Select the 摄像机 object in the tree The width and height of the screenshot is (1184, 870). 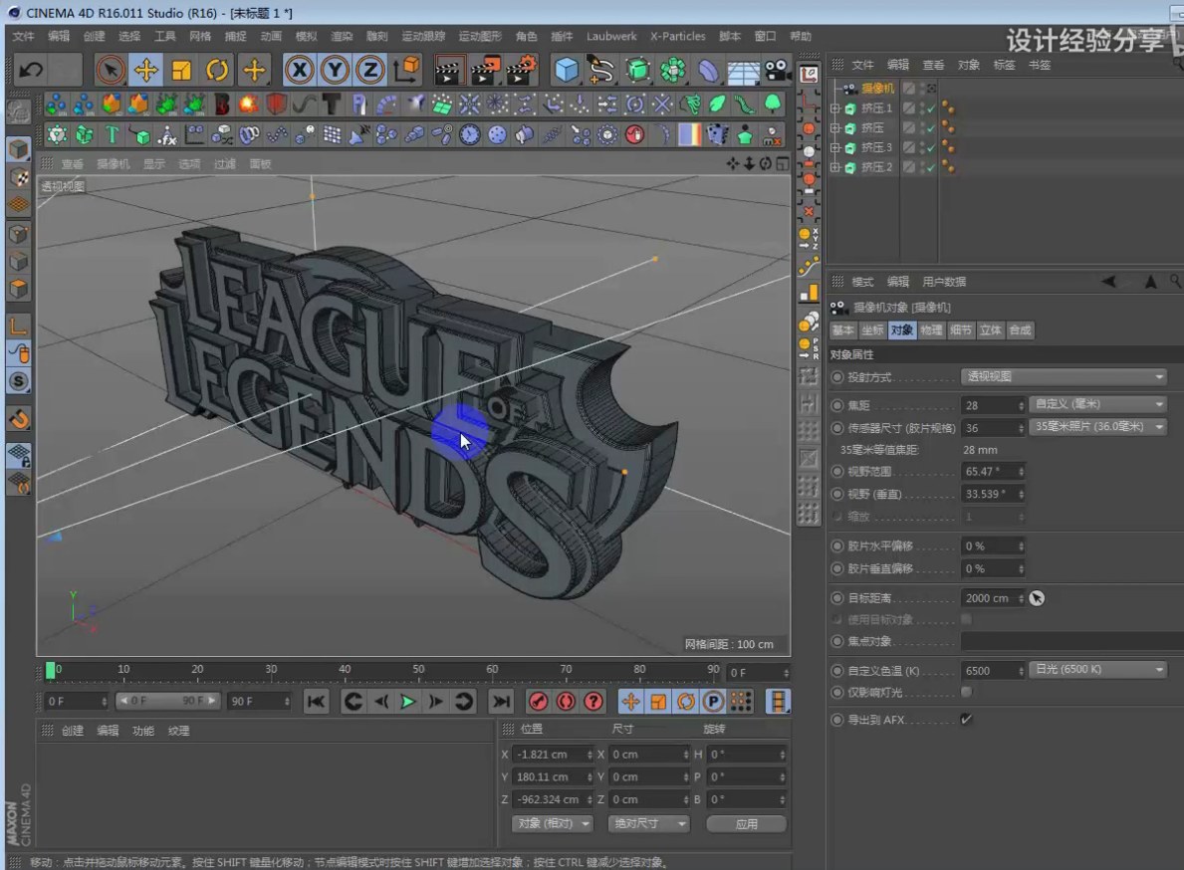tap(877, 89)
